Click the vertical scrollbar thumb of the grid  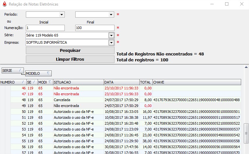(246, 133)
